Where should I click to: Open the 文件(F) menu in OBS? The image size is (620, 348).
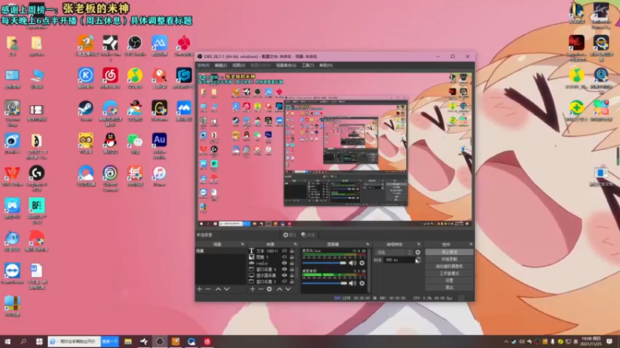coord(203,65)
